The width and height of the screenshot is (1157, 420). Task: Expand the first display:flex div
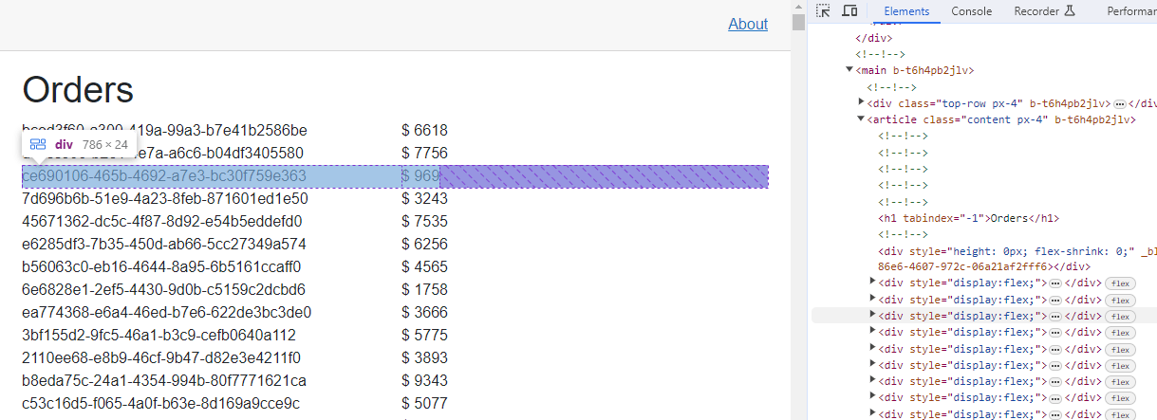[x=873, y=283]
